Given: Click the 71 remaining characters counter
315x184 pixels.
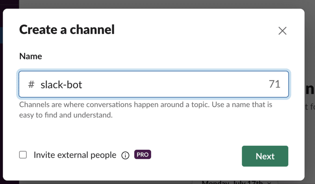Looking at the screenshot, I should [274, 84].
